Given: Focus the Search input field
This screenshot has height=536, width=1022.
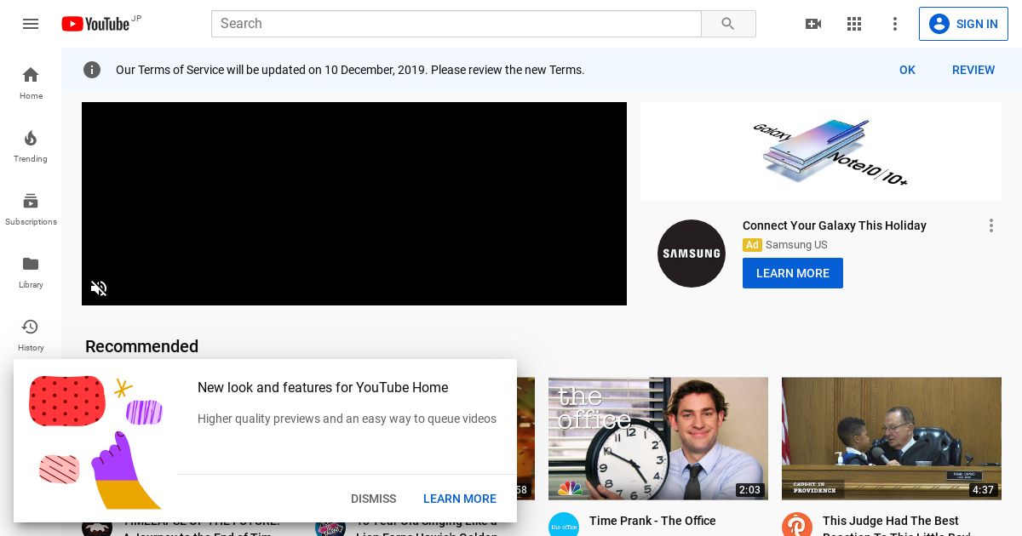Looking at the screenshot, I should 456,24.
